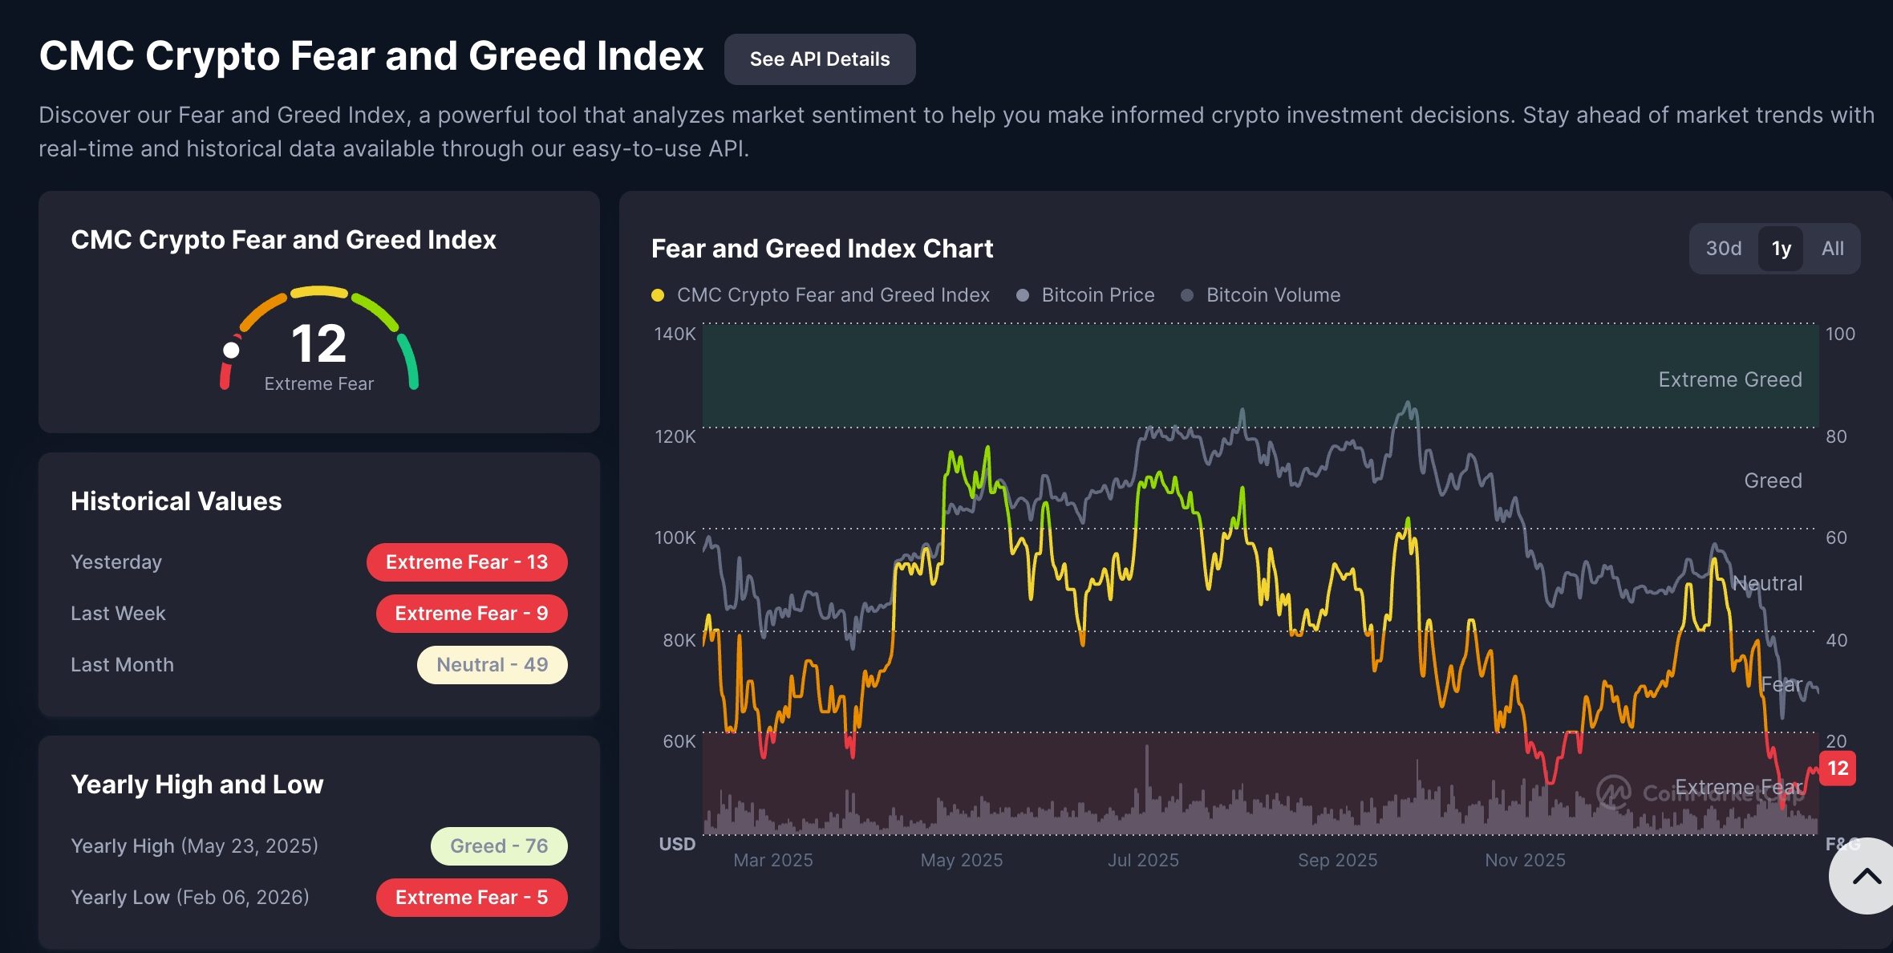Click the Greed zone label on chart
Viewport: 1893px width, 953px height.
(x=1773, y=481)
